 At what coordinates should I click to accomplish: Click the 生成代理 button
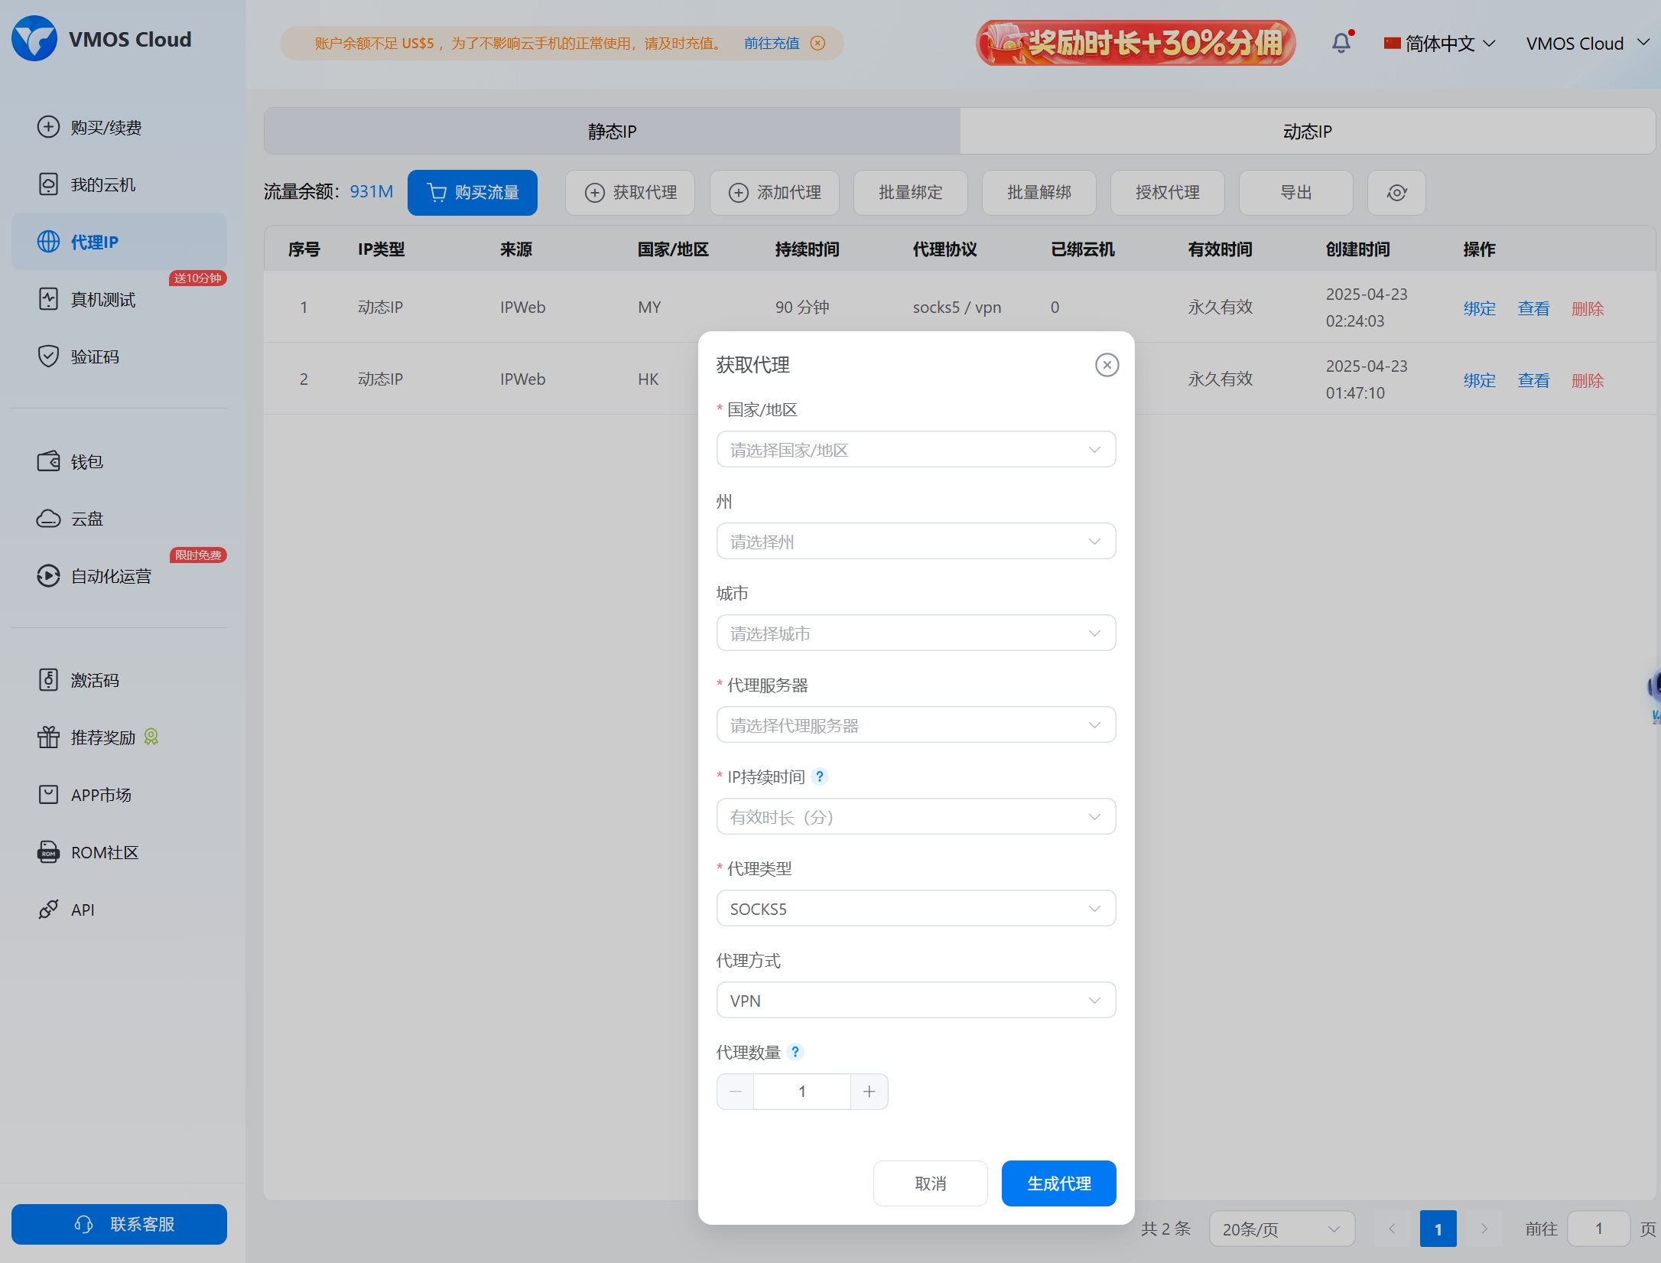[x=1058, y=1183]
